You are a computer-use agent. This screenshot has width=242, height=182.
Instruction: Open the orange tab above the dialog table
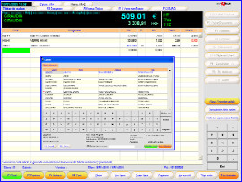coord(50,65)
